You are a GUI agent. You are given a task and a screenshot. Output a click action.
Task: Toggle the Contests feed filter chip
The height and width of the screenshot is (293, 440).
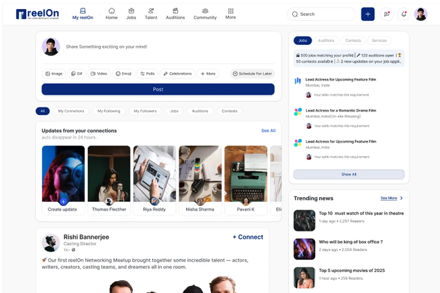tap(229, 111)
